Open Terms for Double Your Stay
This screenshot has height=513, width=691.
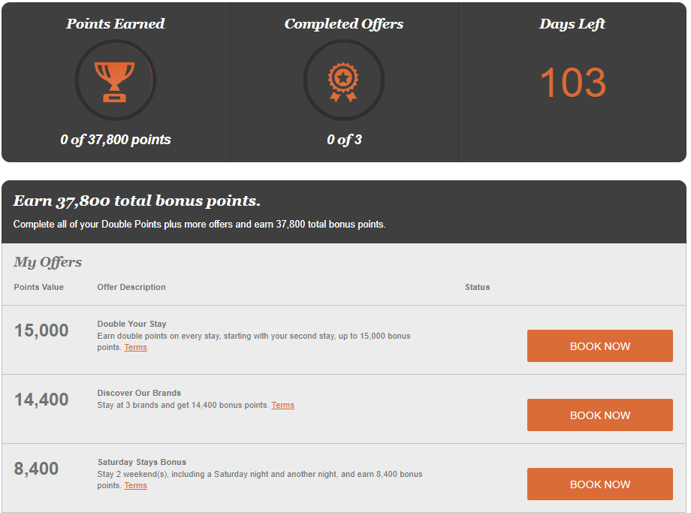pyautogui.click(x=135, y=347)
